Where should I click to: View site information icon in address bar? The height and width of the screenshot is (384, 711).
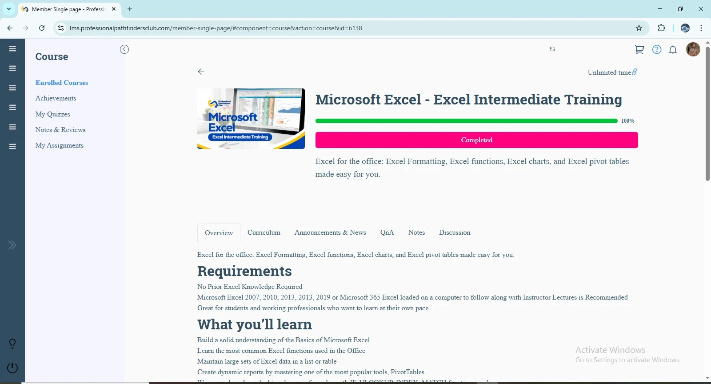point(61,28)
